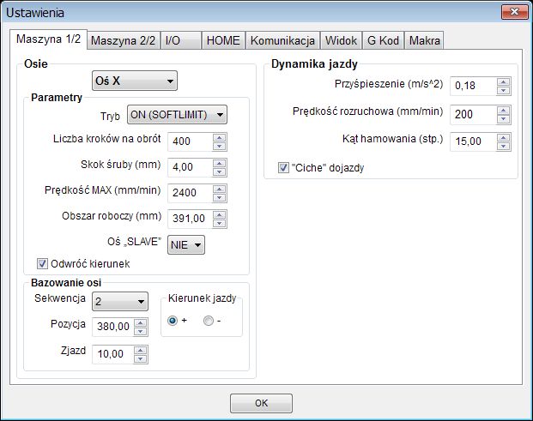The height and width of the screenshot is (421, 533).
Task: Open the Oś SLAVE NIE dropdown
Action: pos(186,244)
